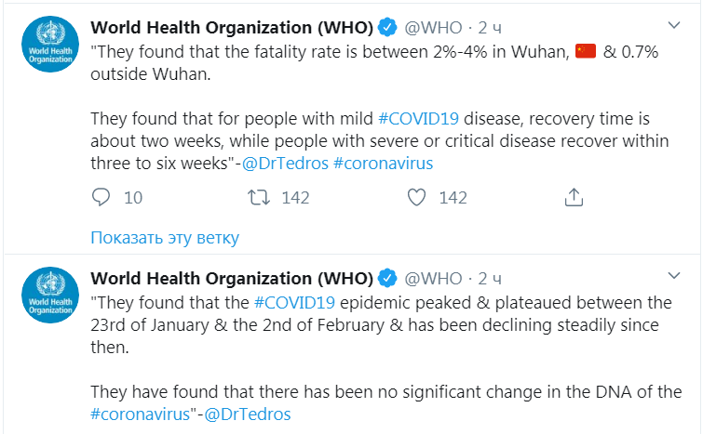Click second tweet's verified badge icon

(387, 279)
